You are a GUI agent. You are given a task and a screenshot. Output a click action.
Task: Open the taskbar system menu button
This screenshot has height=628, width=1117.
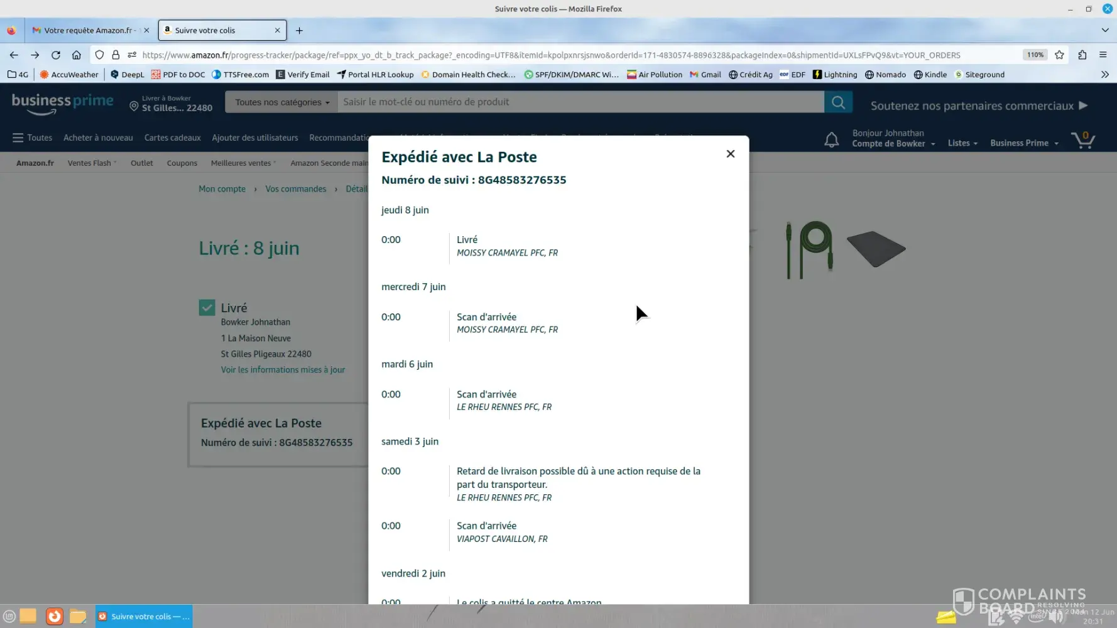[x=9, y=617]
